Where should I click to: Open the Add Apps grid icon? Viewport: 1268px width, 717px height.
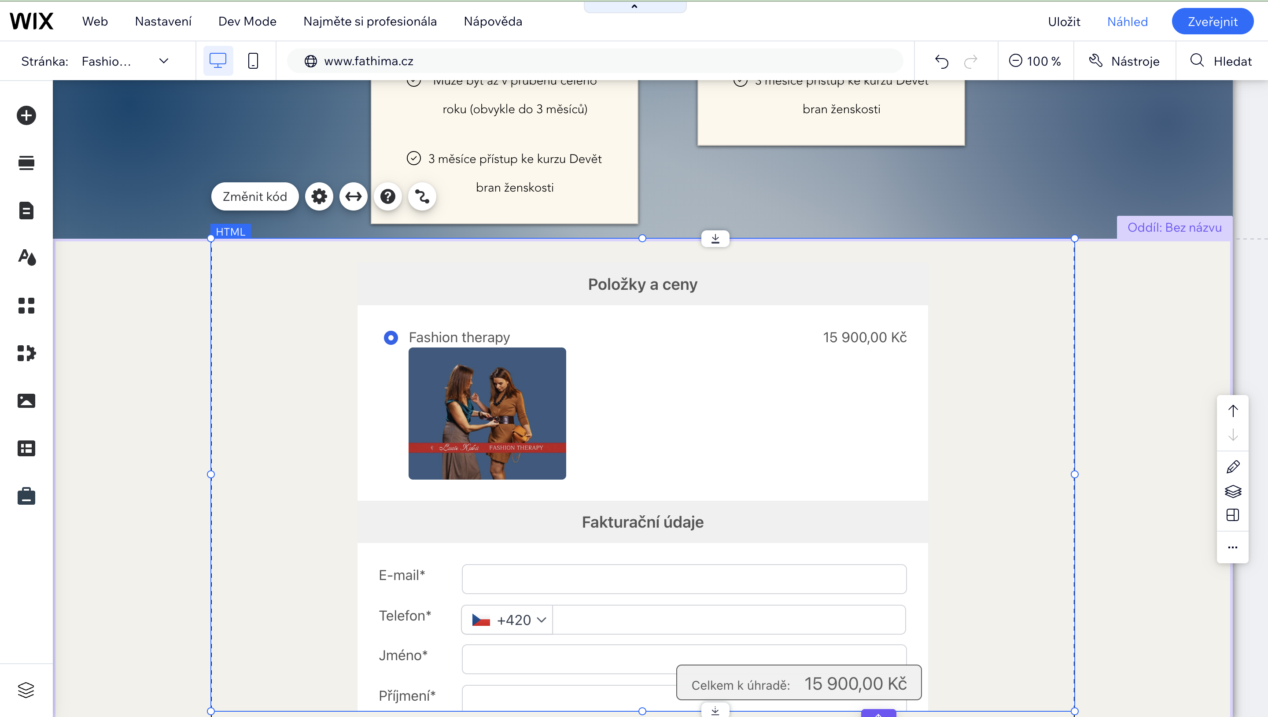[26, 305]
